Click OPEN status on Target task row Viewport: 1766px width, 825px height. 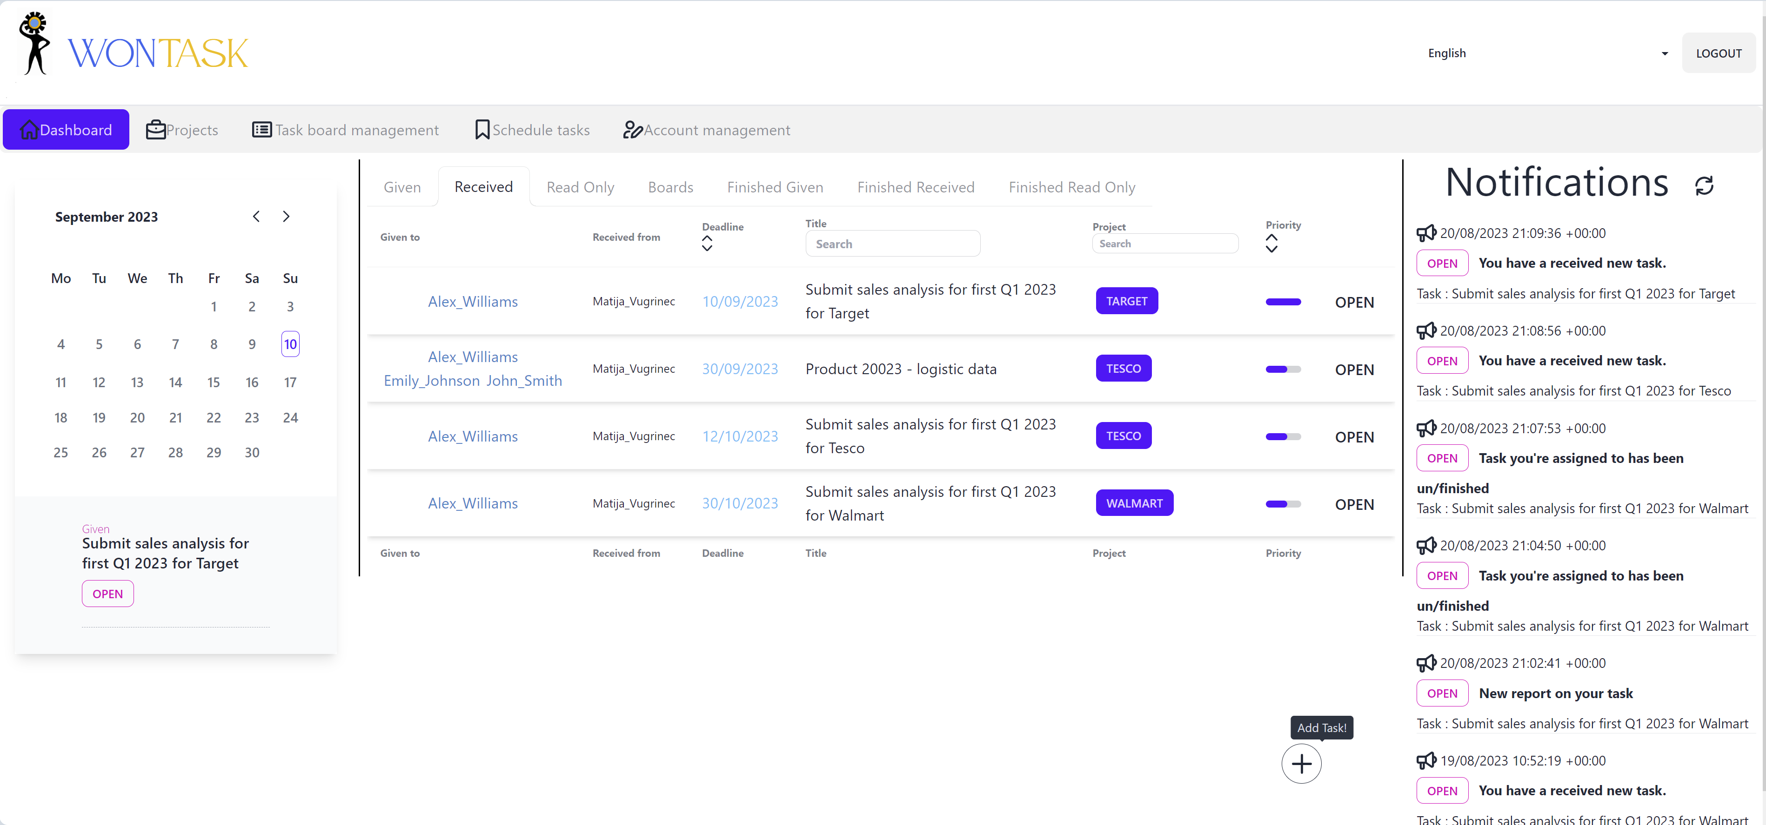point(1354,302)
